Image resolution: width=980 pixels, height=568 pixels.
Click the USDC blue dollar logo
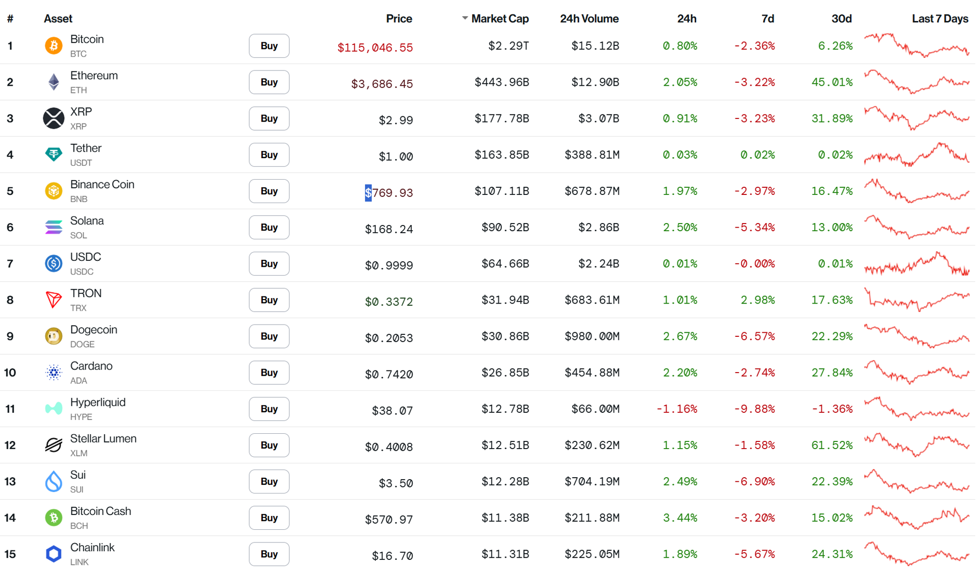(54, 263)
